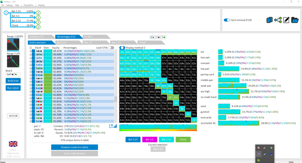Toggle the Display method 2 switch
The image size is (302, 163).
tap(122, 48)
